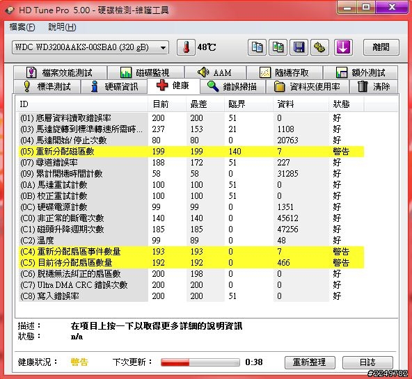Screen dimensions: 412x379
Task: Click the HD Tune title bar icon
Action: [10, 10]
